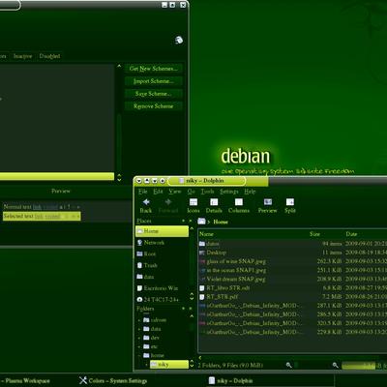This screenshot has width=387, height=387.
Task: Expand the cdrom folder in Folders tree
Action: [139, 320]
